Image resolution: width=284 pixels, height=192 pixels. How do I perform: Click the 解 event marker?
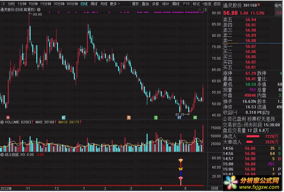(x=63, y=118)
